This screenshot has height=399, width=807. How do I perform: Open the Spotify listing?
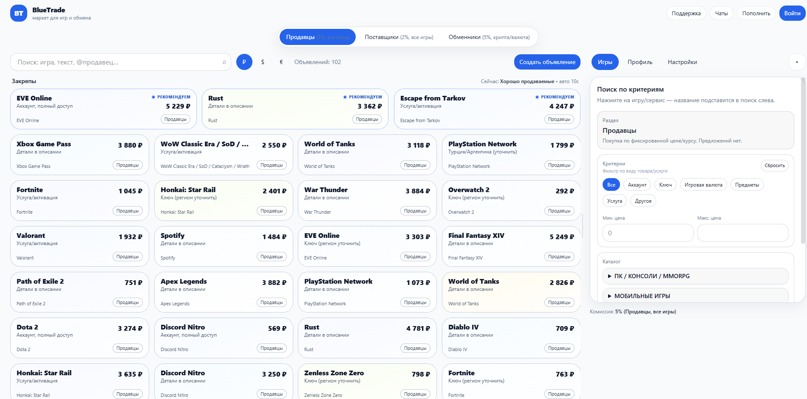[x=224, y=246]
